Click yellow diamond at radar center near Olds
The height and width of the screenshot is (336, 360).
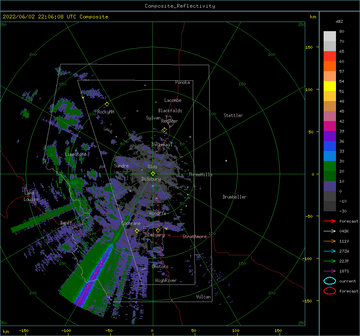(x=153, y=174)
